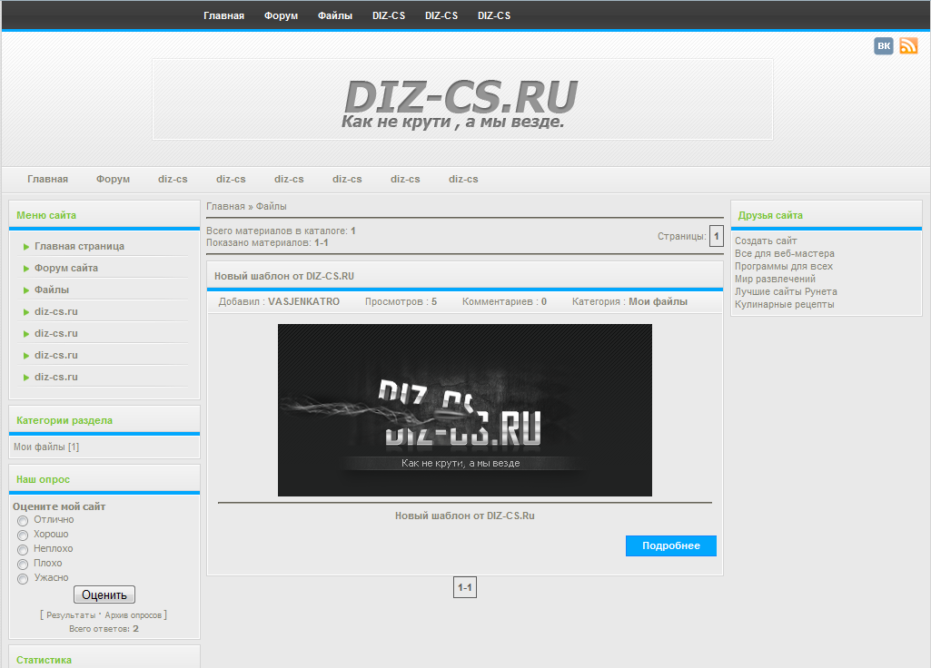The width and height of the screenshot is (931, 668).
Task: Click the blue Подробнее button
Action: tap(671, 545)
